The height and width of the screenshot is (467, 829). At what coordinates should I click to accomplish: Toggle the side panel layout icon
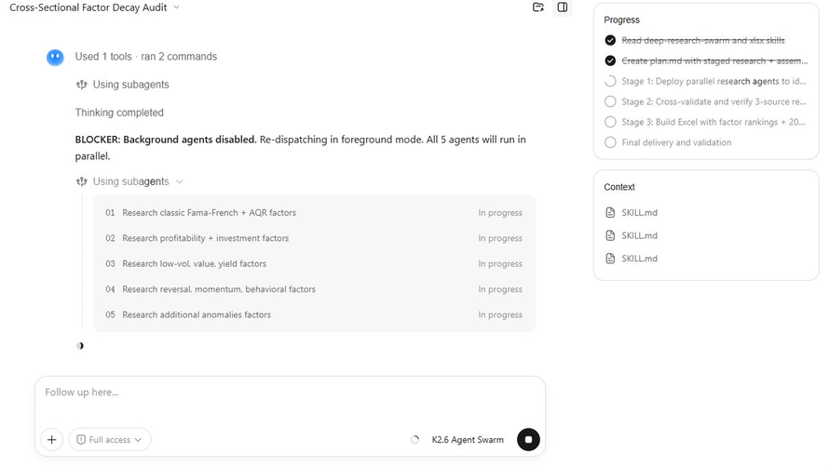coord(563,7)
